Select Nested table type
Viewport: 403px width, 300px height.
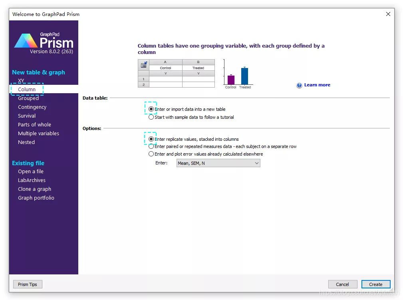pos(26,142)
